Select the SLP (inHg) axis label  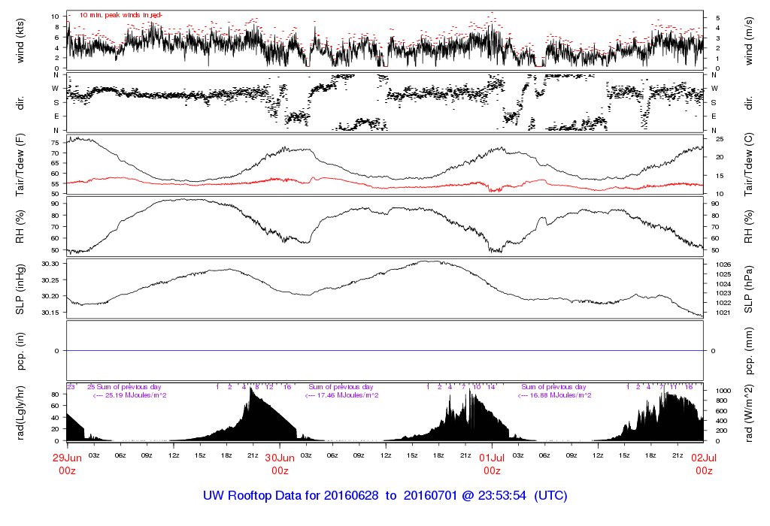point(20,288)
